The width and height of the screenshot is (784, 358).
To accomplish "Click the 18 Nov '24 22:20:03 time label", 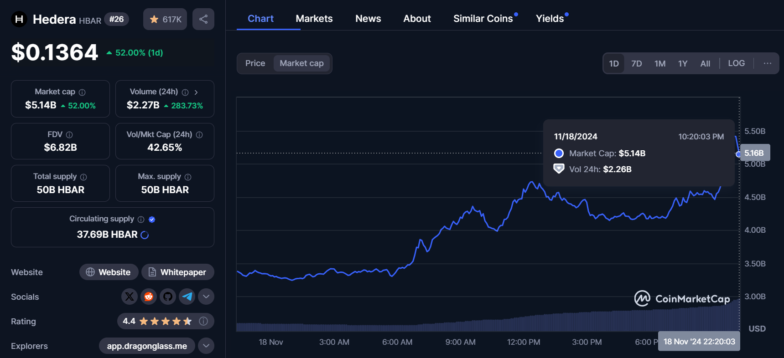I will pos(699,342).
